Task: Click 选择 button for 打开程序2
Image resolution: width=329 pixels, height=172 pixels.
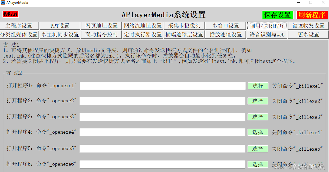Action: (x=258, y=101)
